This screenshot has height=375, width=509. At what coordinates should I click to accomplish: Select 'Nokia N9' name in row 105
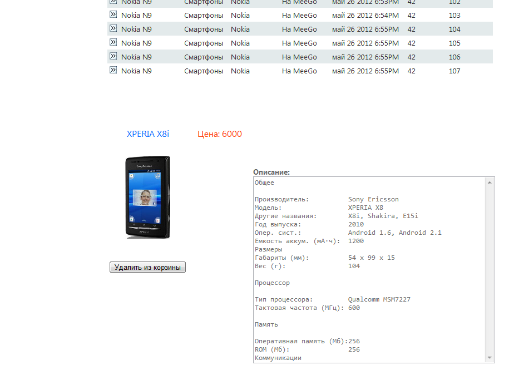click(x=136, y=43)
